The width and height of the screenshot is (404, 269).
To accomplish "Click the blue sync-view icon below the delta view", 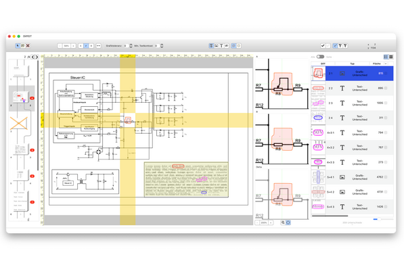I will [288, 222].
